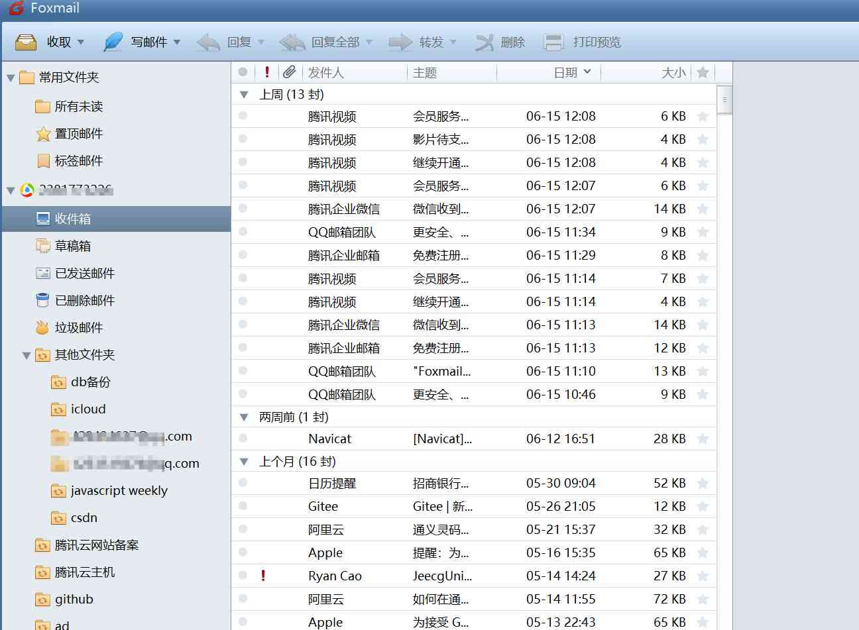
Task: Click the Foxmail logo in the title bar
Action: 17,7
